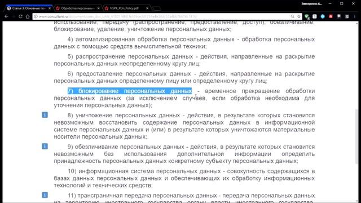Image resolution: width=361 pixels, height=203 pixels.
Task: Close the 'Статья 3' tab
Action: tap(50, 8)
